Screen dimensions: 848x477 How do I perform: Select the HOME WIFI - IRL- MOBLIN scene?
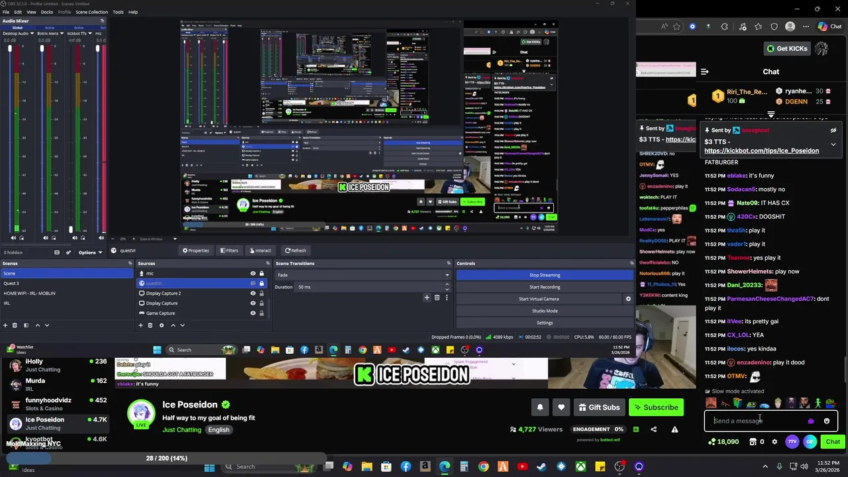66,293
